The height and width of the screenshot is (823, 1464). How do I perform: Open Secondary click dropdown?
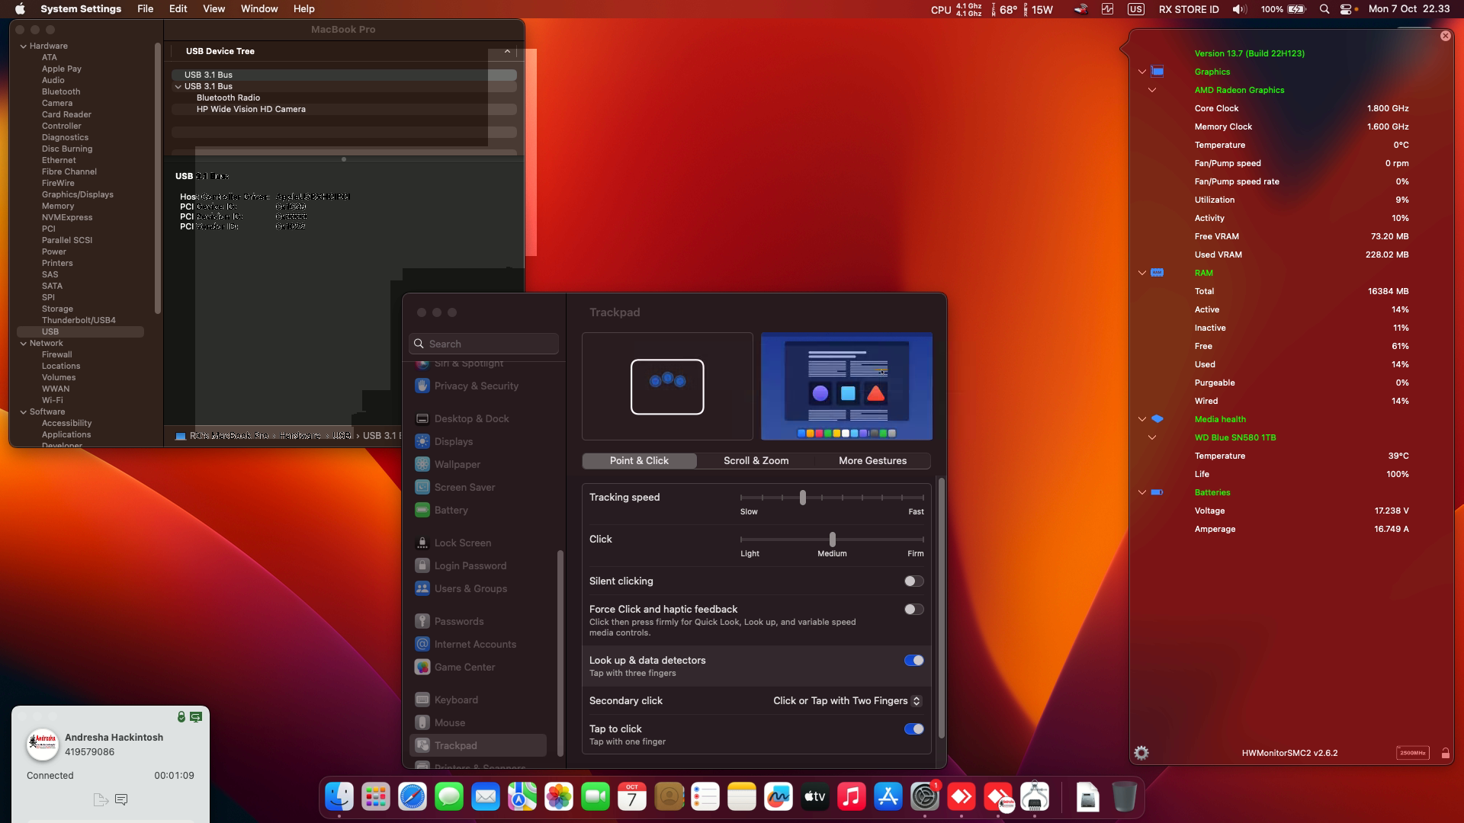click(847, 701)
